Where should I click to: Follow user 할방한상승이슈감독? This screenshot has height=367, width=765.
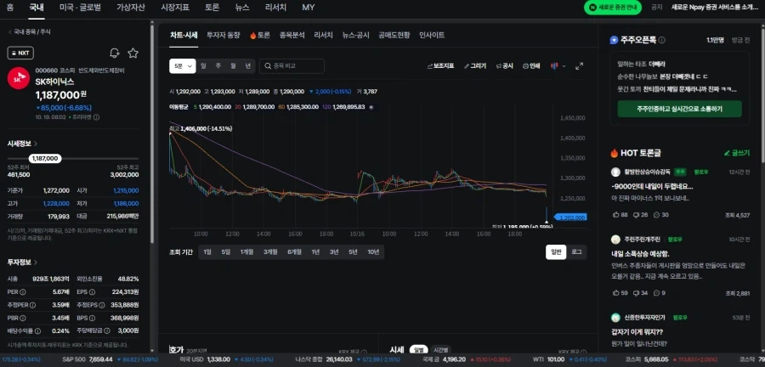(700, 172)
